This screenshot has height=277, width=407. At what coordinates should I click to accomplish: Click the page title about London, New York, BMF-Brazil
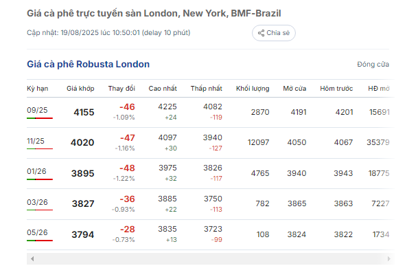154,13
